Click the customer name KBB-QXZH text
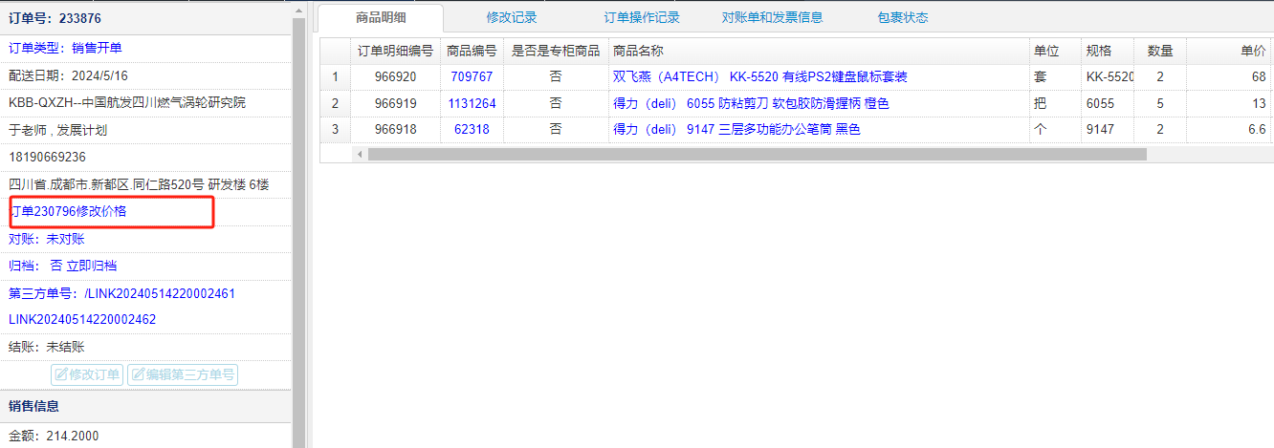Image resolution: width=1274 pixels, height=448 pixels. coord(126,102)
